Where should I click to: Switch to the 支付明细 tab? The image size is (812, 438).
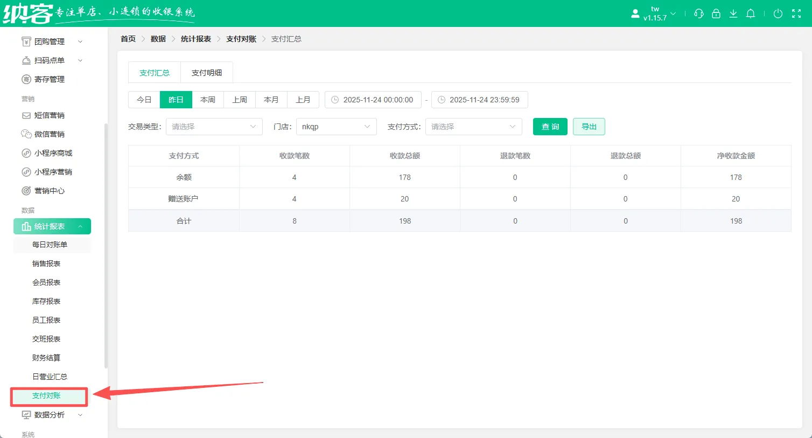pos(206,72)
